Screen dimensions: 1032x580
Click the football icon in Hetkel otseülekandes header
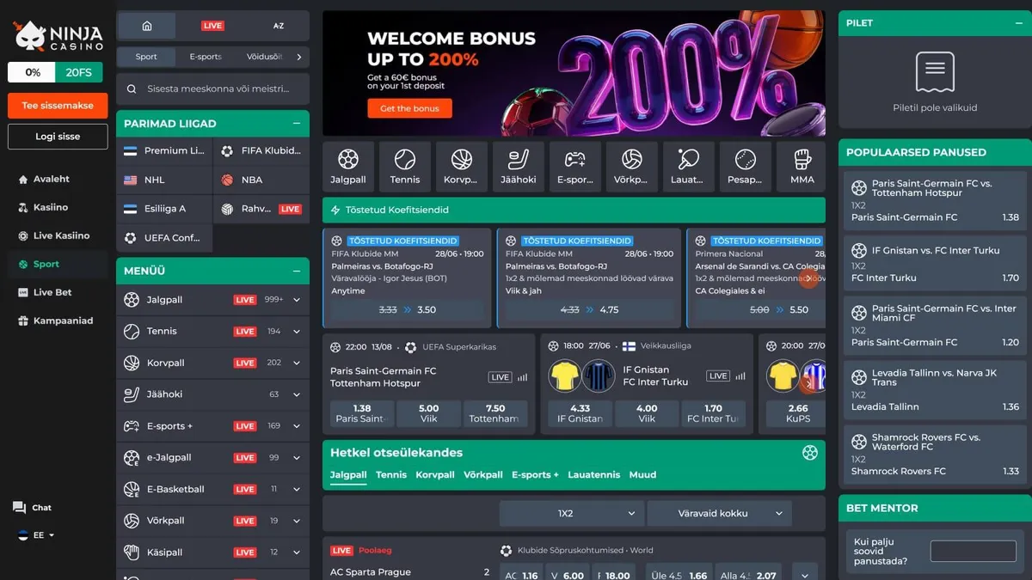point(809,453)
